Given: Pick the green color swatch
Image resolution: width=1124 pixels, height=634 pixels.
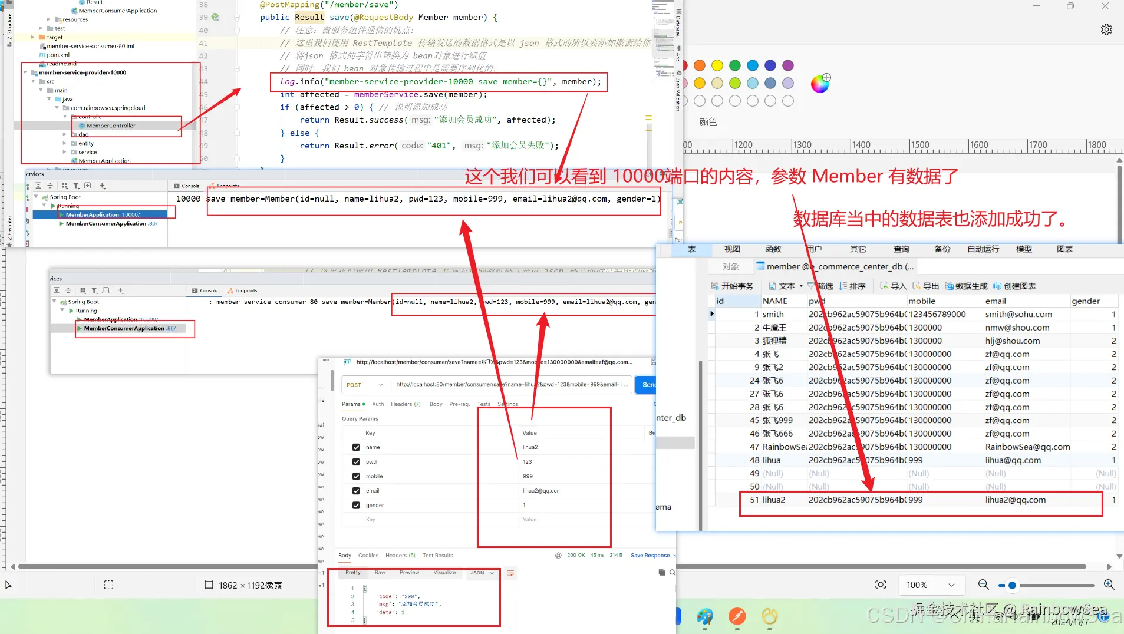Looking at the screenshot, I should 735,65.
